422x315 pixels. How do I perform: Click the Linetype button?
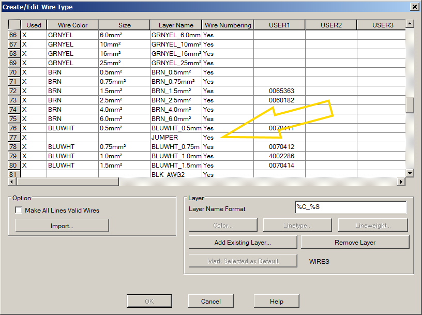[x=297, y=224]
